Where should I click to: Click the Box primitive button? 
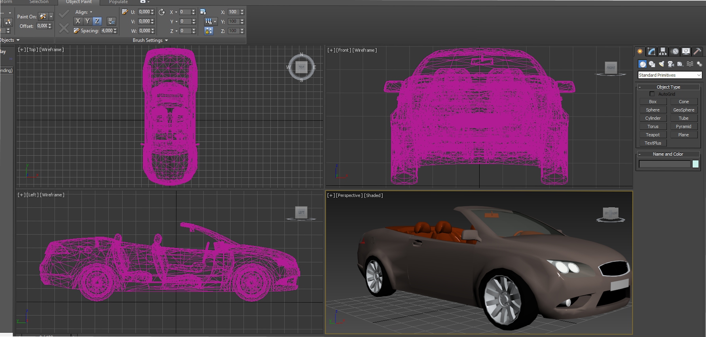coord(653,101)
